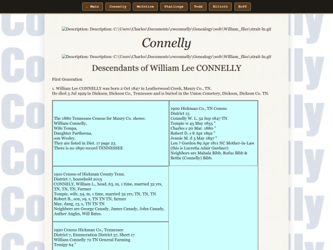The image size is (333, 250).
Task: Click line District 7, household 2015
Action: pos(78,179)
